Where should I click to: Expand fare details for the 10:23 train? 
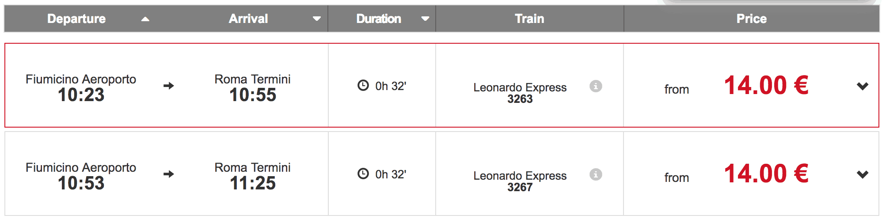pos(862,86)
